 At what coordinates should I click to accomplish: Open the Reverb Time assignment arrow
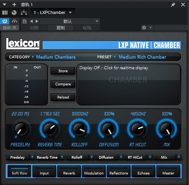click(62, 157)
